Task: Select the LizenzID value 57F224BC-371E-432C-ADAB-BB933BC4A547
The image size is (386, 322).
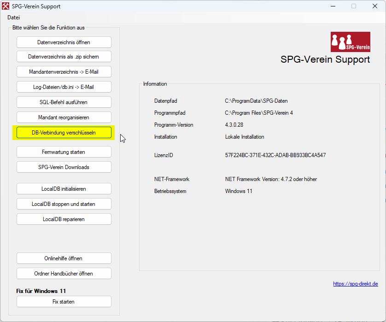Action: (275, 155)
